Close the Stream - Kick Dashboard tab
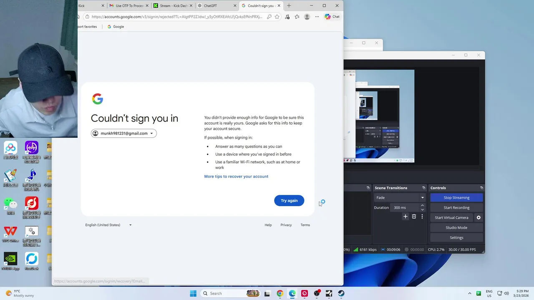Viewport: 534px width, 300px height. pyautogui.click(x=191, y=6)
